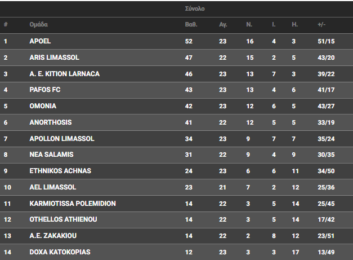Select the A.E. ZAKAKIOU team
Viewport: 353px width, 260px height.
coord(53,236)
